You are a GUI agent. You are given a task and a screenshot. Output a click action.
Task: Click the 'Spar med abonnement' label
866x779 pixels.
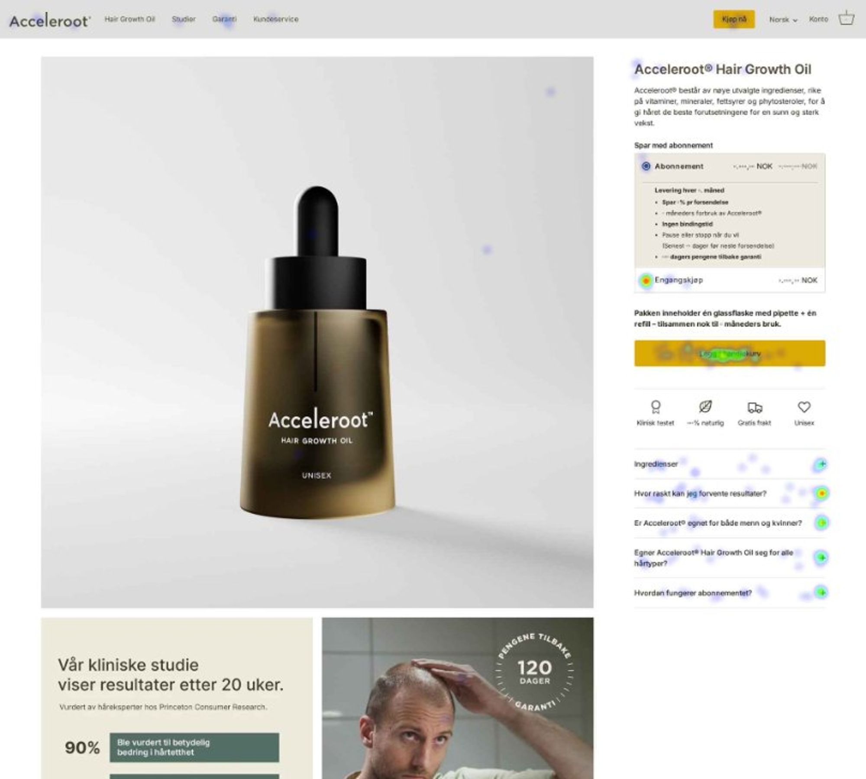tap(673, 145)
